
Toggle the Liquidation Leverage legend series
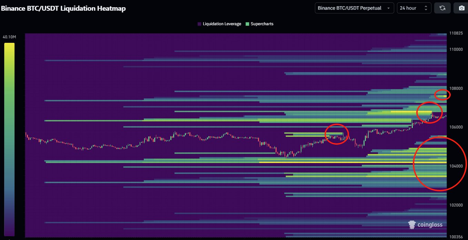pyautogui.click(x=219, y=24)
